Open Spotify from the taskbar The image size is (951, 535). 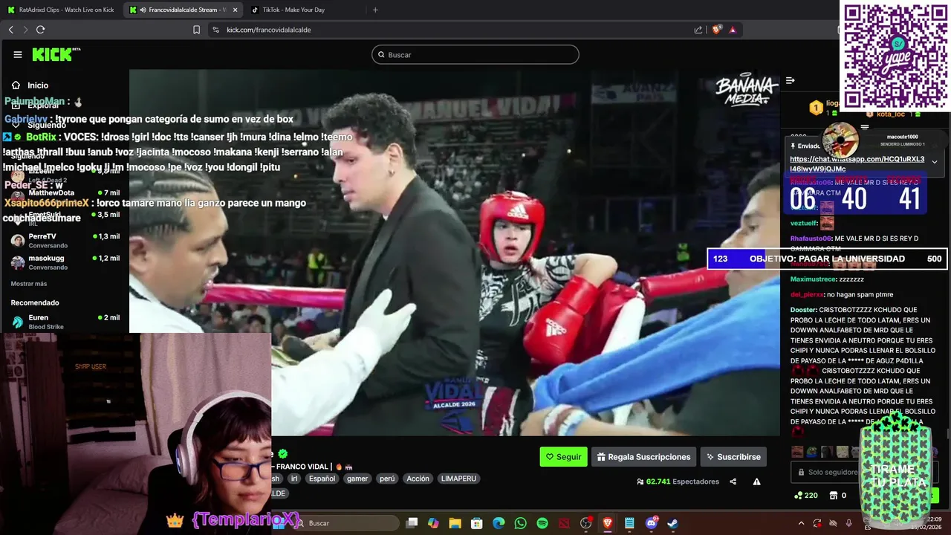[542, 523]
